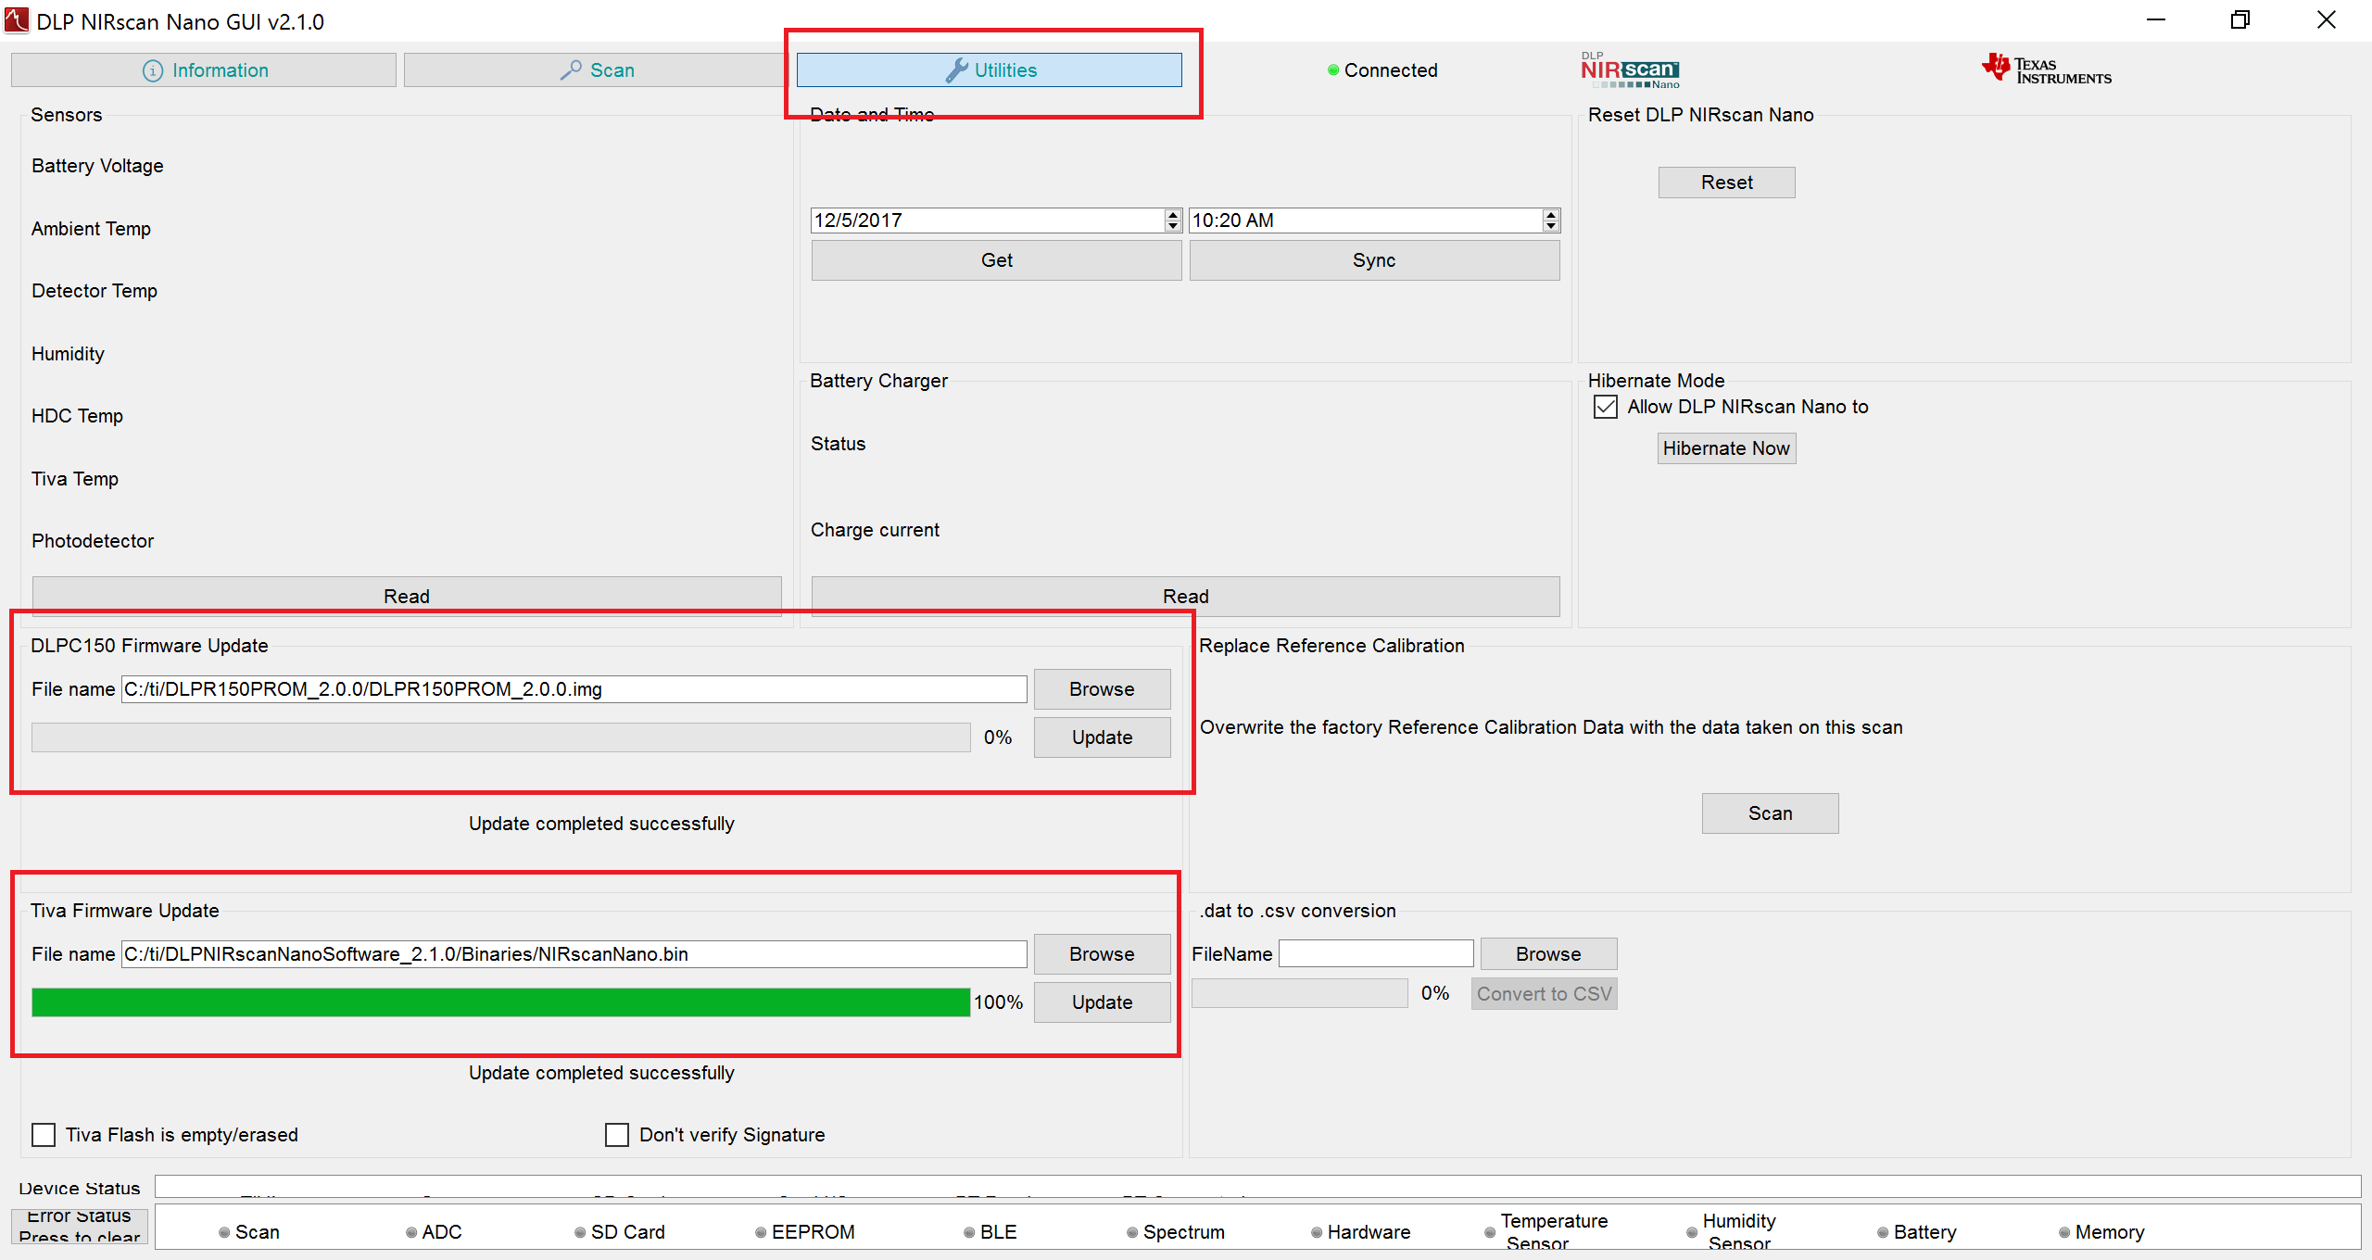Click the Texas Instruments logo
This screenshot has width=2372, height=1260.
[x=2046, y=70]
